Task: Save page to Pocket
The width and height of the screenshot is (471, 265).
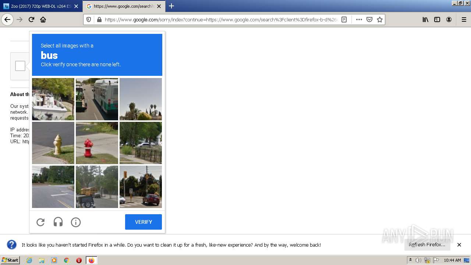Action: [x=369, y=20]
